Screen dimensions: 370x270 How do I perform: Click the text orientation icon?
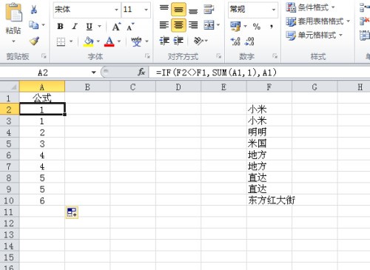click(x=199, y=41)
